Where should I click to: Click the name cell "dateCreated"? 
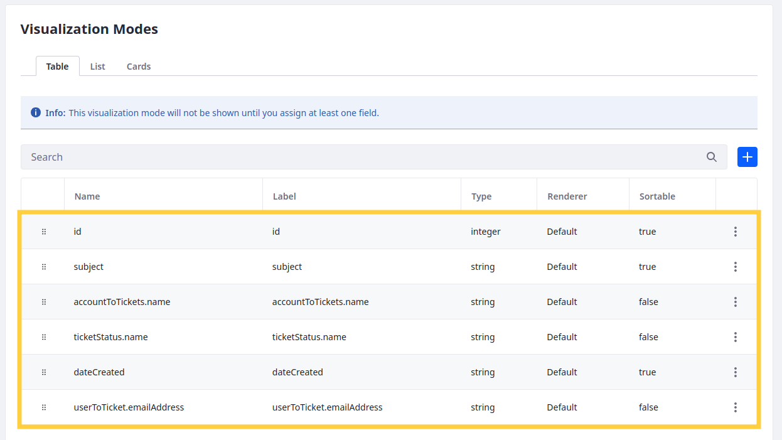[99, 372]
